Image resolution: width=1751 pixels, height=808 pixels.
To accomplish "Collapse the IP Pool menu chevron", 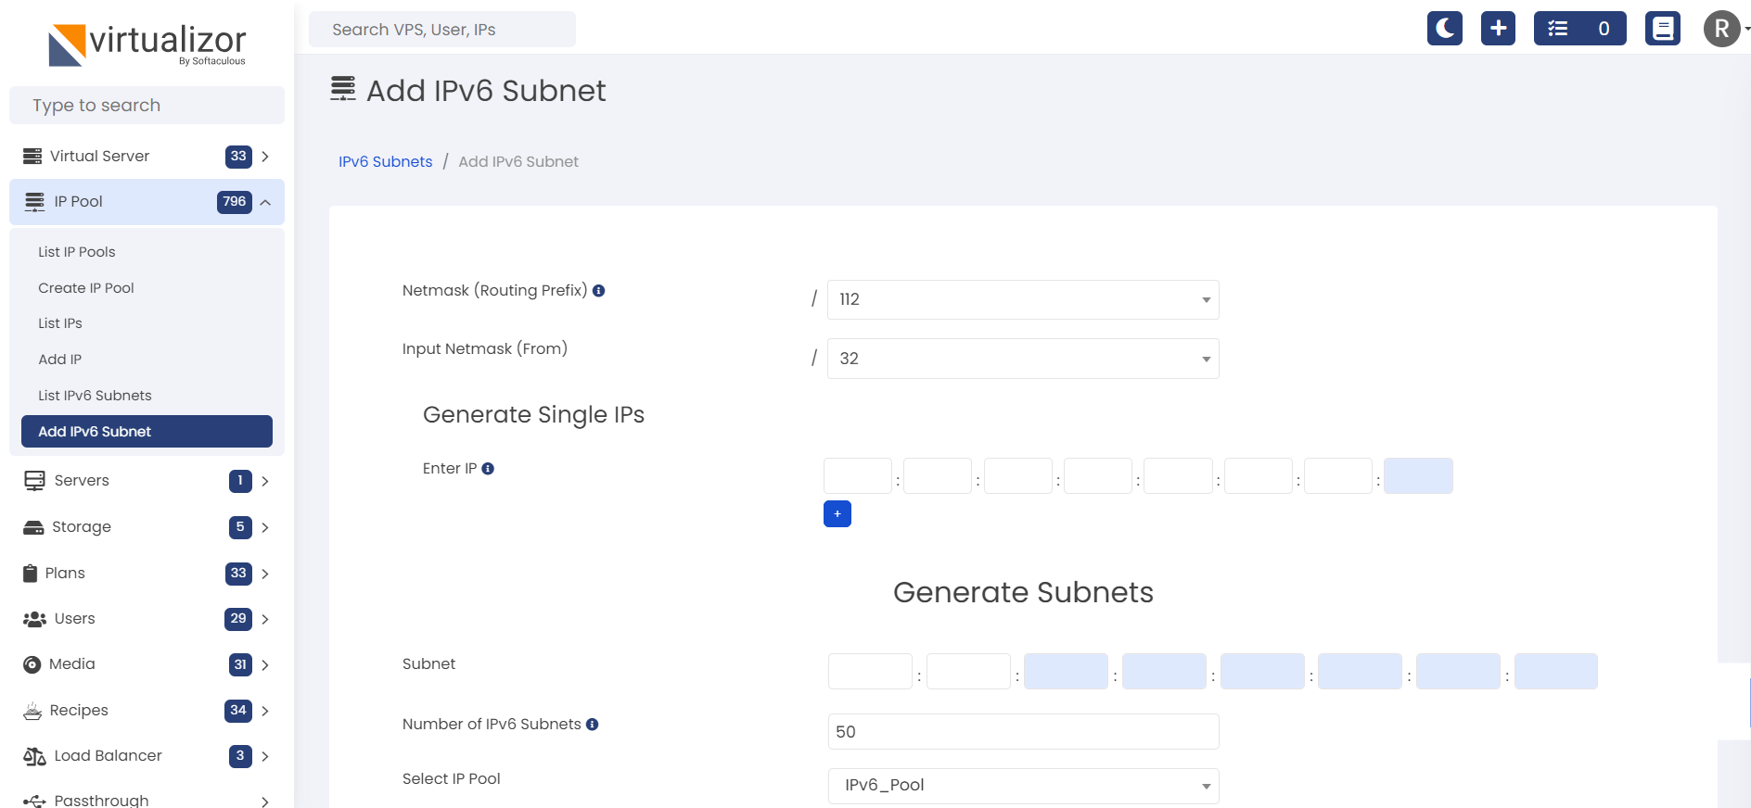I will tap(265, 202).
